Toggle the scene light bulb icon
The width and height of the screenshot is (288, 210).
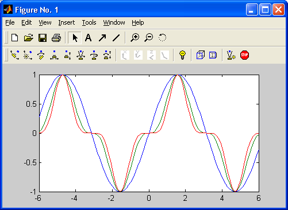pyautogui.click(x=182, y=55)
